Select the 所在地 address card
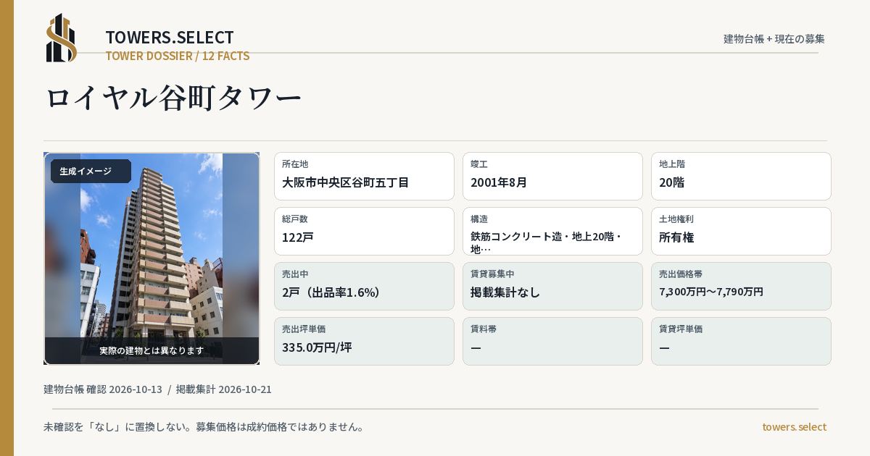 coord(364,176)
